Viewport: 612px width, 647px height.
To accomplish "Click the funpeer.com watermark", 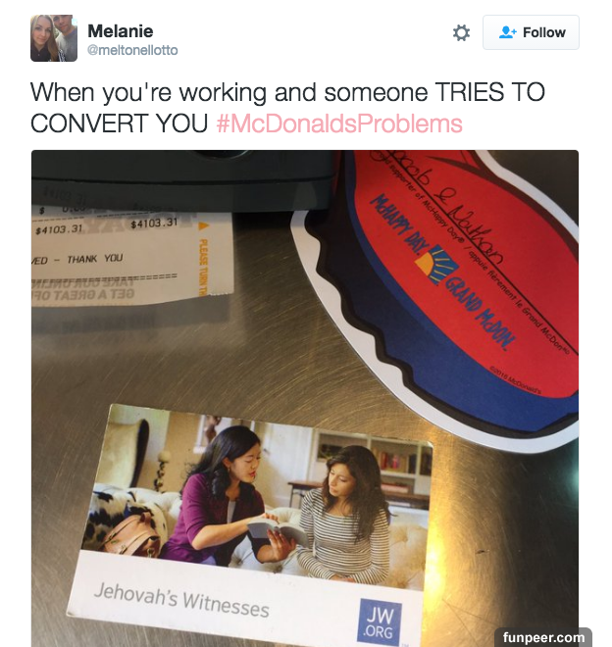I will (543, 637).
